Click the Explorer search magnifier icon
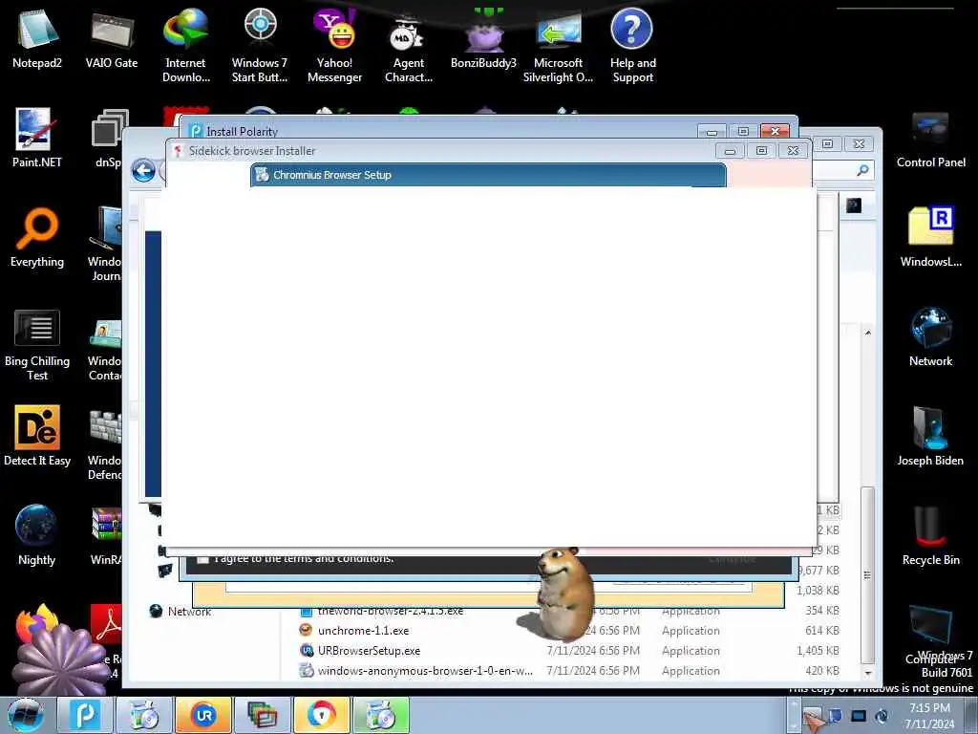 pyautogui.click(x=862, y=170)
